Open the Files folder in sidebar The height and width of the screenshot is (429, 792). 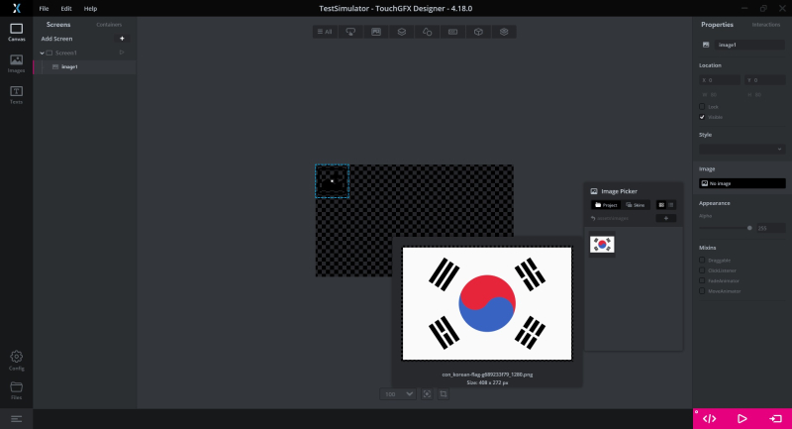(x=16, y=389)
